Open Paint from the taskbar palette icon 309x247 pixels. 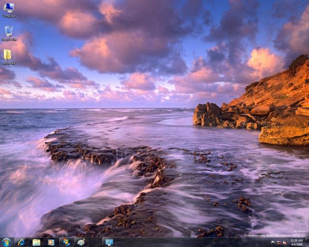(81, 242)
